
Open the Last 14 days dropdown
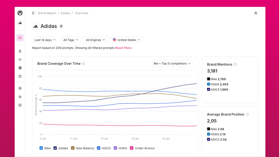45,40
